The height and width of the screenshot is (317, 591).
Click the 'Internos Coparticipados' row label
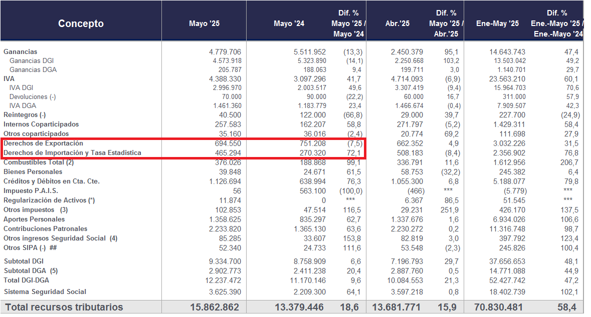[x=41, y=124]
